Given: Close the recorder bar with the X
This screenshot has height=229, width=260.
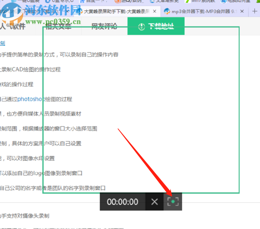Looking at the screenshot, I should point(155,202).
